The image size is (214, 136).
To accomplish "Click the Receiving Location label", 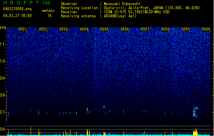I will tap(79, 8).
